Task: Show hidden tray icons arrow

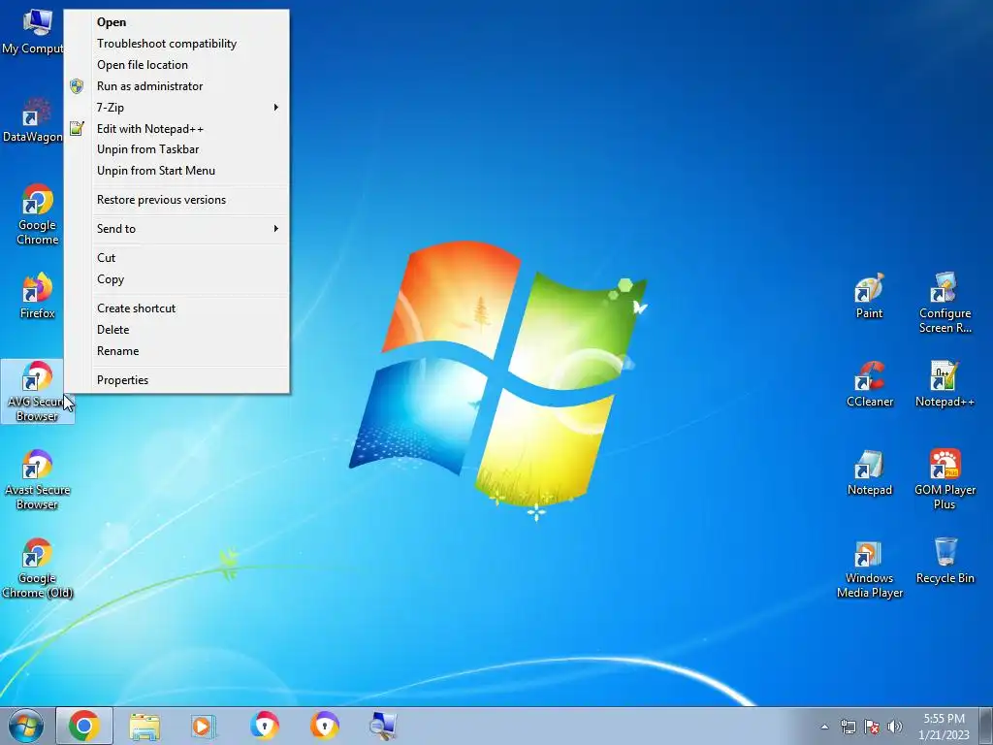Action: 824,727
